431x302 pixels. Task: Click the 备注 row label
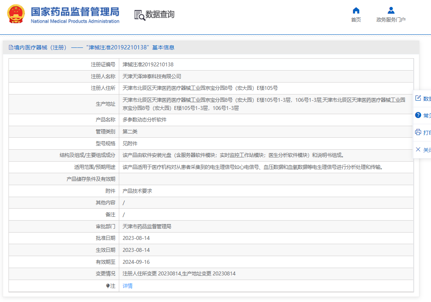tap(110, 214)
